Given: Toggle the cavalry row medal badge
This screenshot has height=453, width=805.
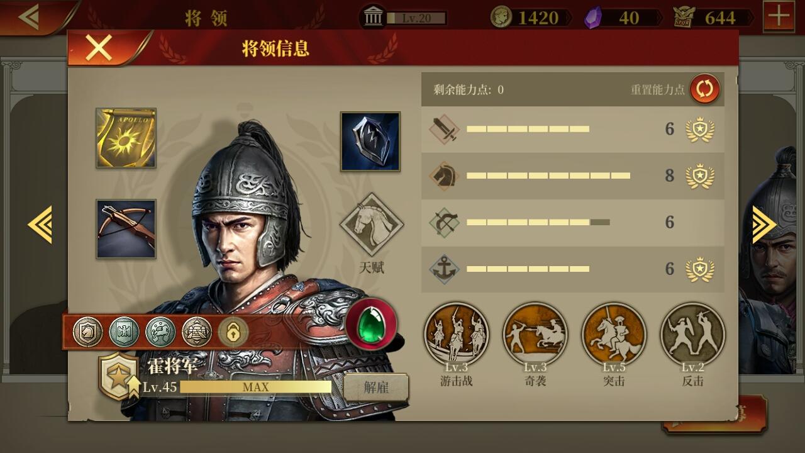Looking at the screenshot, I should [x=699, y=176].
